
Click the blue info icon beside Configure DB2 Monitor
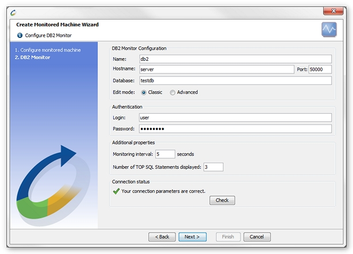coord(20,35)
